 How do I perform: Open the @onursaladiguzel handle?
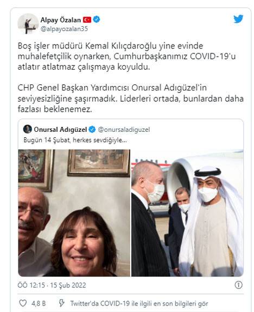pos(124,130)
